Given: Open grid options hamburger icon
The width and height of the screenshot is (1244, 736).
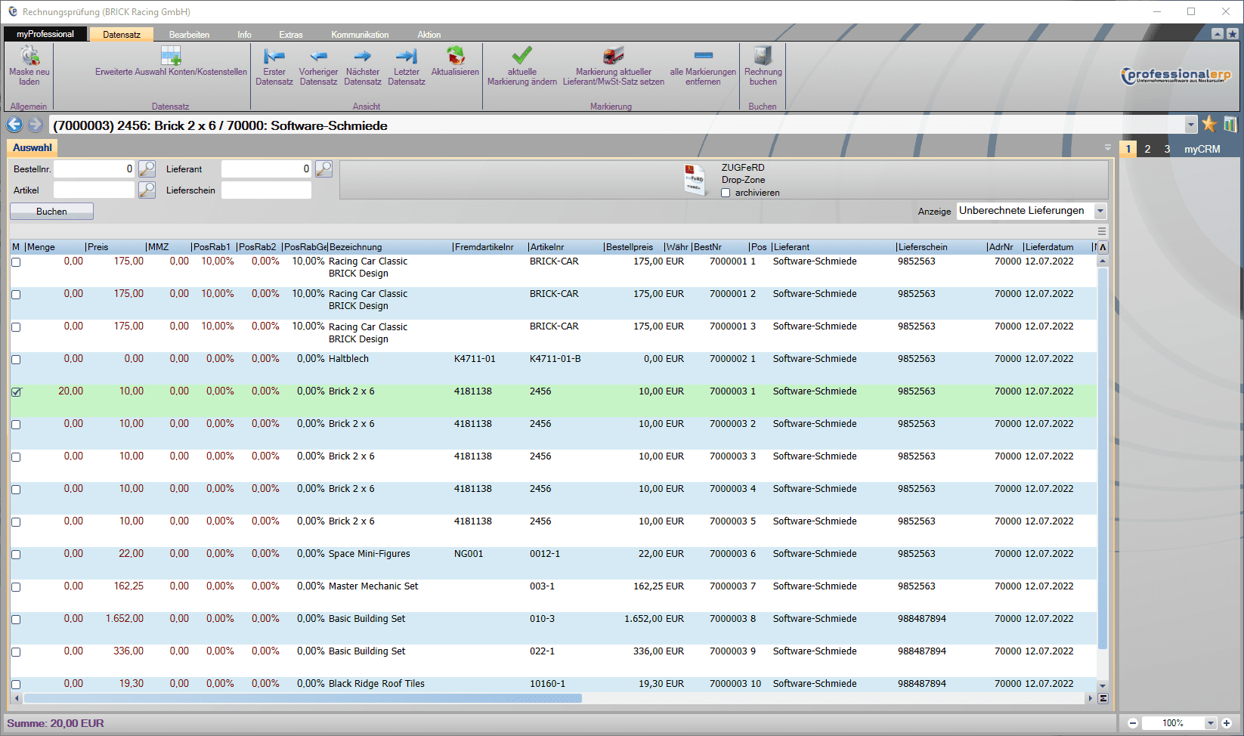Looking at the screenshot, I should [1102, 231].
